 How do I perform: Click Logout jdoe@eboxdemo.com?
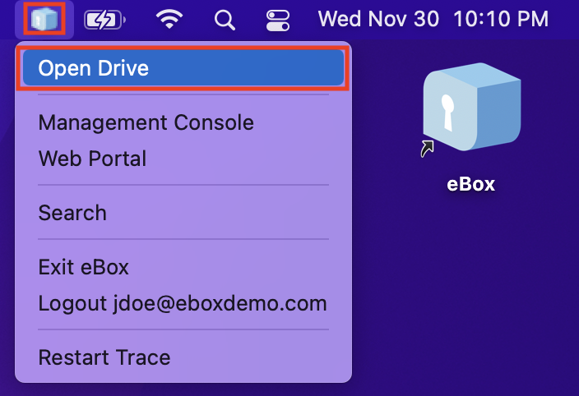click(x=182, y=303)
